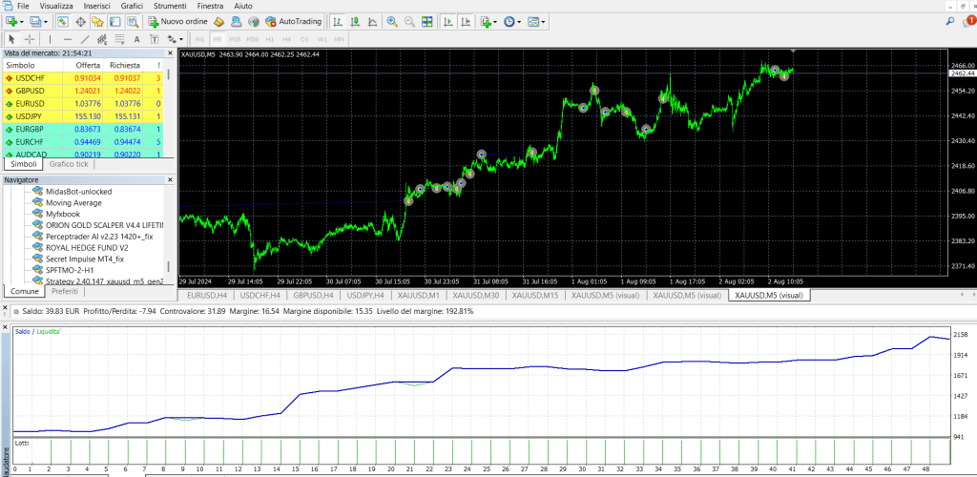Open the Visualizza menu
977x477 pixels.
[x=56, y=6]
